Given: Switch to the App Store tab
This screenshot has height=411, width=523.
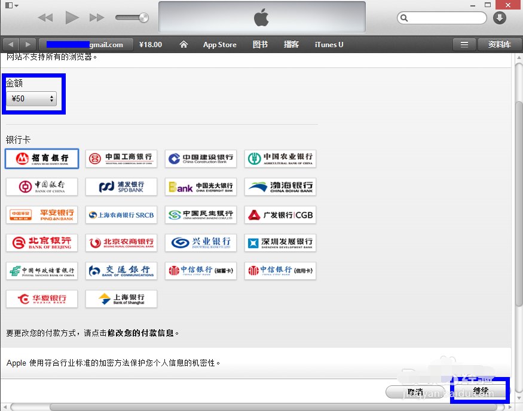Looking at the screenshot, I should point(219,44).
